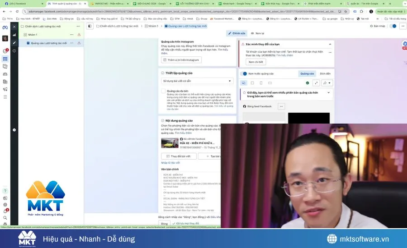Open more options for Chiến dịch Lượt tương tác mới
The image size is (407, 248).
click(78, 27)
